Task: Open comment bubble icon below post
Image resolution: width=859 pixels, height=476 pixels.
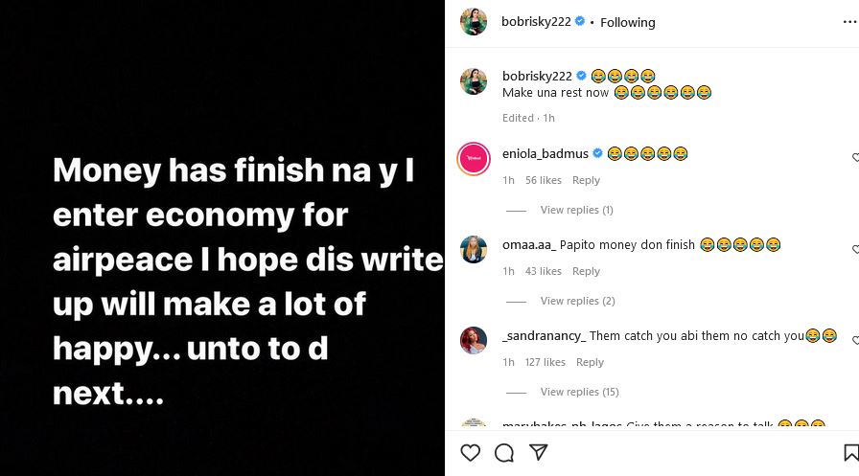Action: (x=504, y=452)
